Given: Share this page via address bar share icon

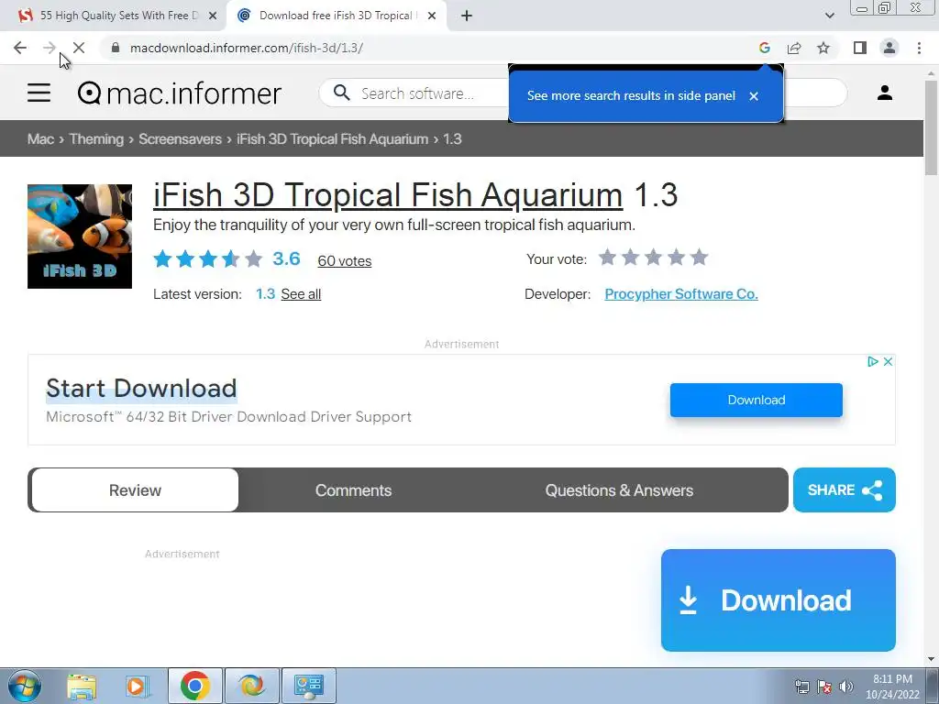Looking at the screenshot, I should click(794, 48).
